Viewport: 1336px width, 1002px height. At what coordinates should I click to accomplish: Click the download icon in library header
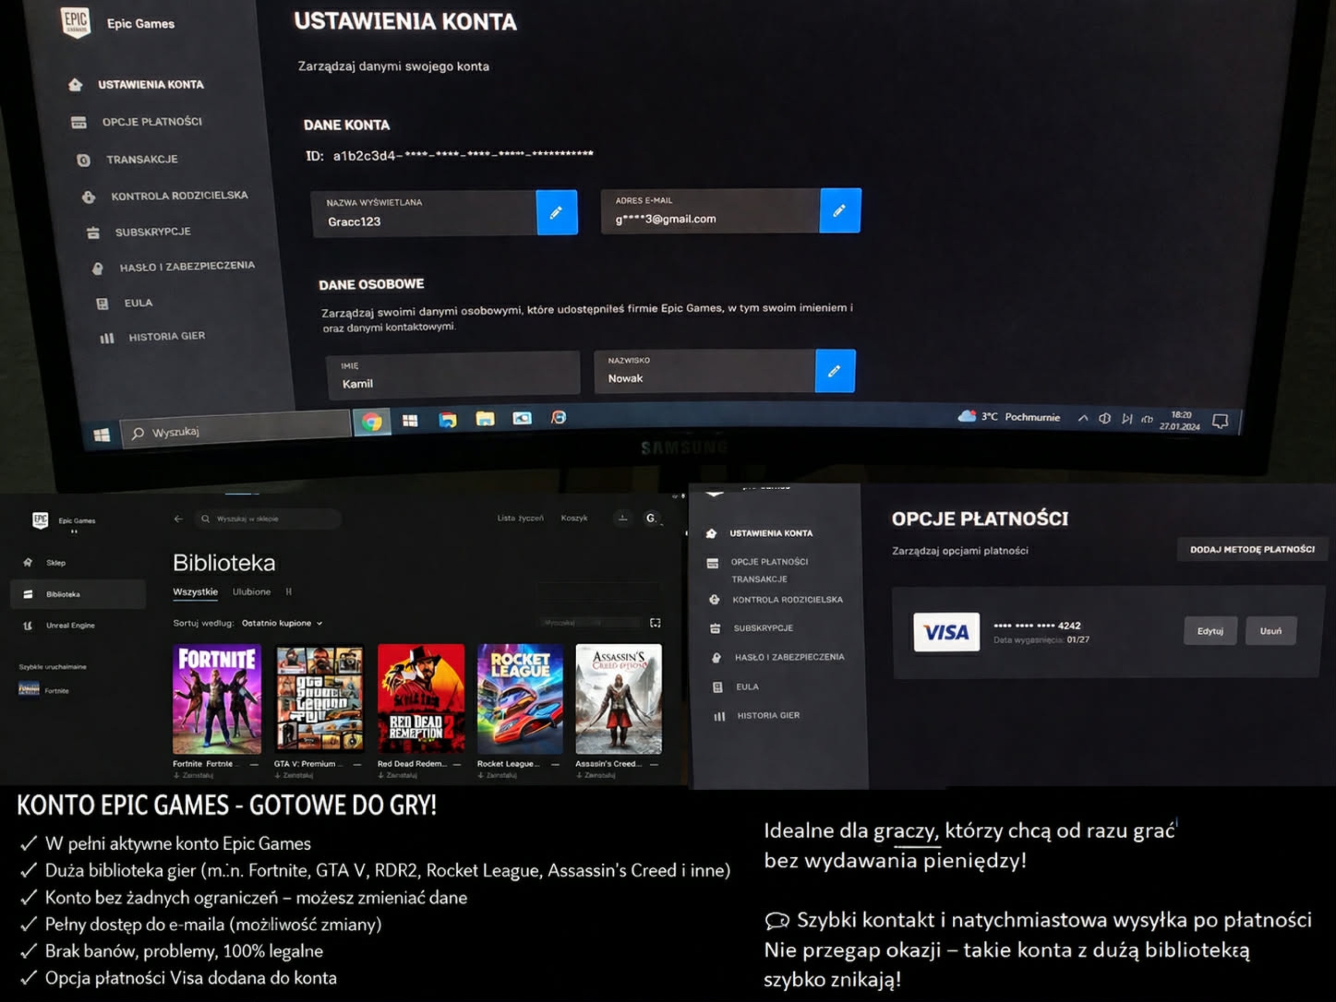(x=623, y=518)
